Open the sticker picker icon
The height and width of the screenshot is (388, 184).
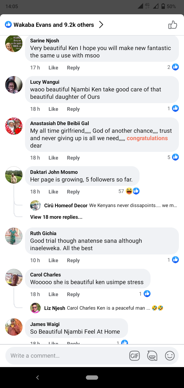(152, 356)
